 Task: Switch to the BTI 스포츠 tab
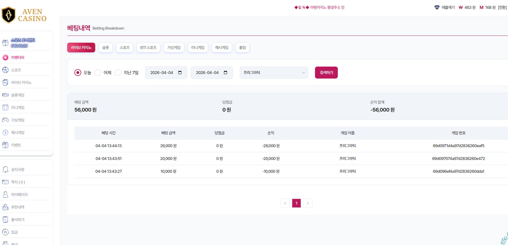point(148,48)
